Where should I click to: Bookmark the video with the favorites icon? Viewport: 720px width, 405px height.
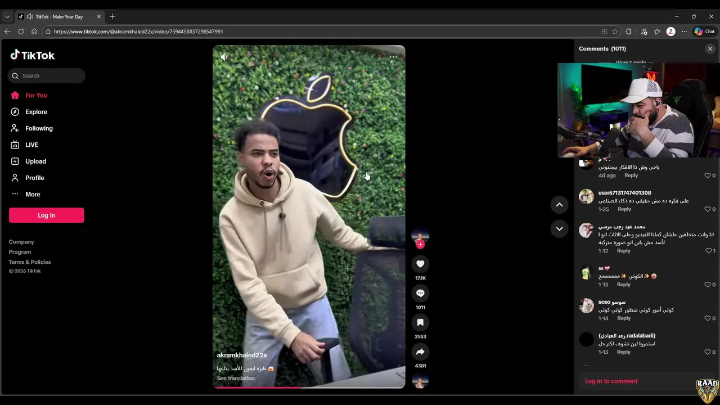coord(420,322)
